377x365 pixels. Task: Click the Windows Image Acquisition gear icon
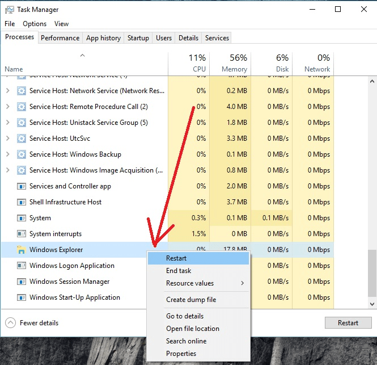click(x=22, y=170)
